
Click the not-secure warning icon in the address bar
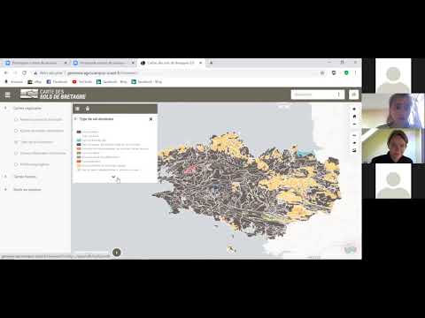pyautogui.click(x=35, y=72)
